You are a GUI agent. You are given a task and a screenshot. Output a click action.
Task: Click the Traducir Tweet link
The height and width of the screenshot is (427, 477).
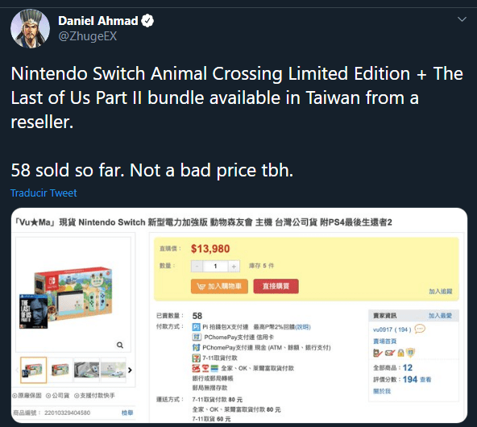point(44,193)
